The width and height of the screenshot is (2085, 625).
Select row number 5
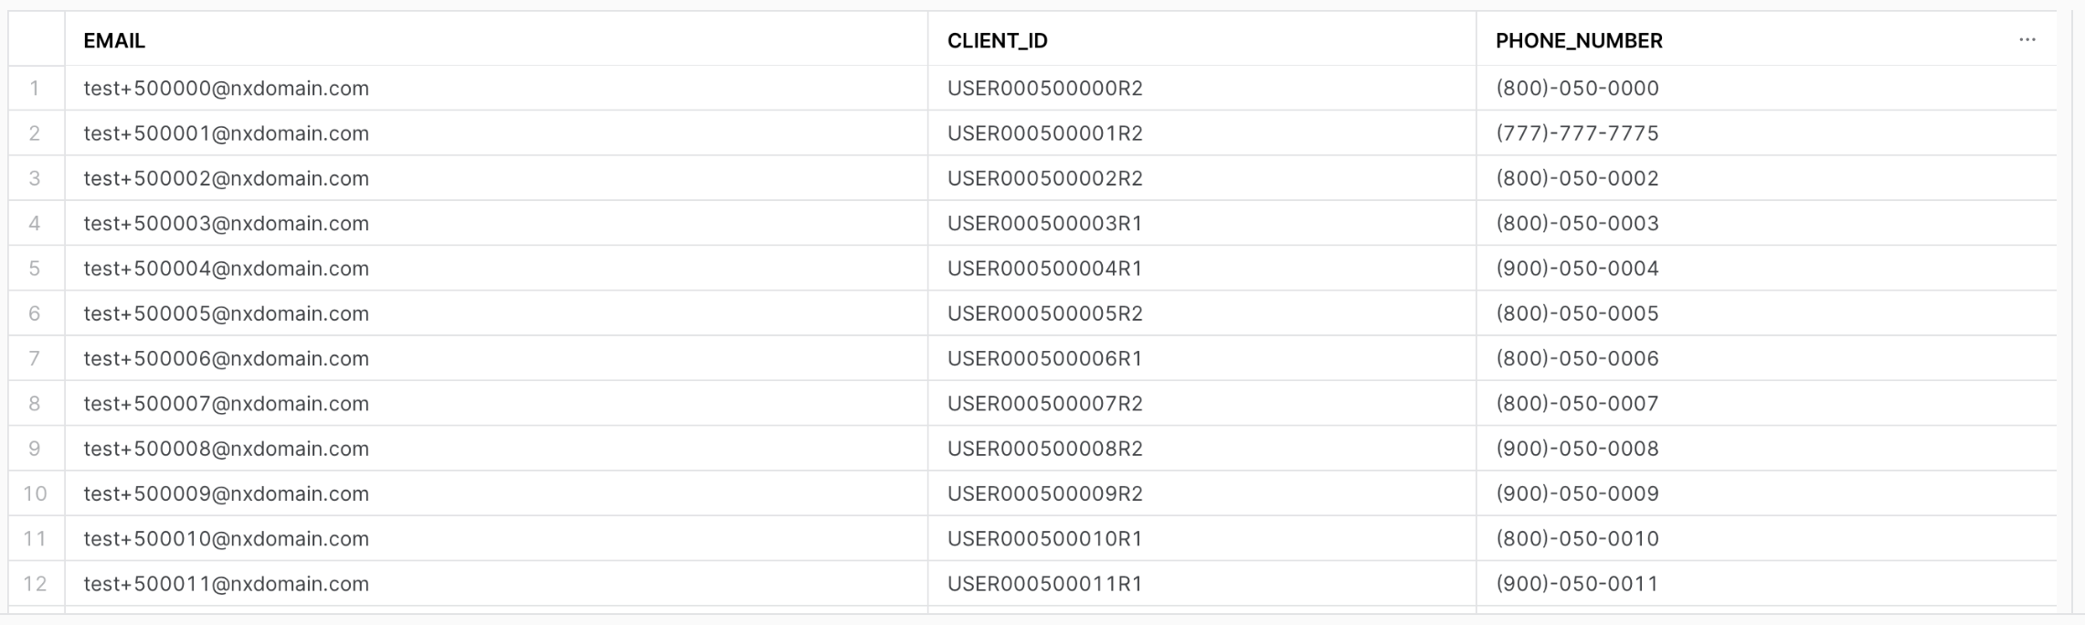pos(35,269)
